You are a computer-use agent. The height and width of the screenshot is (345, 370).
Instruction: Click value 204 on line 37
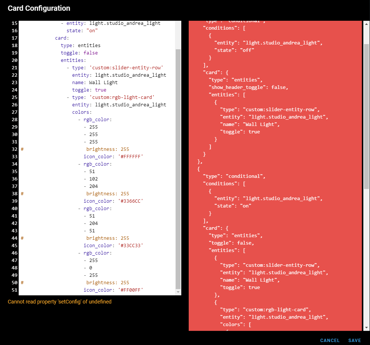click(93, 186)
